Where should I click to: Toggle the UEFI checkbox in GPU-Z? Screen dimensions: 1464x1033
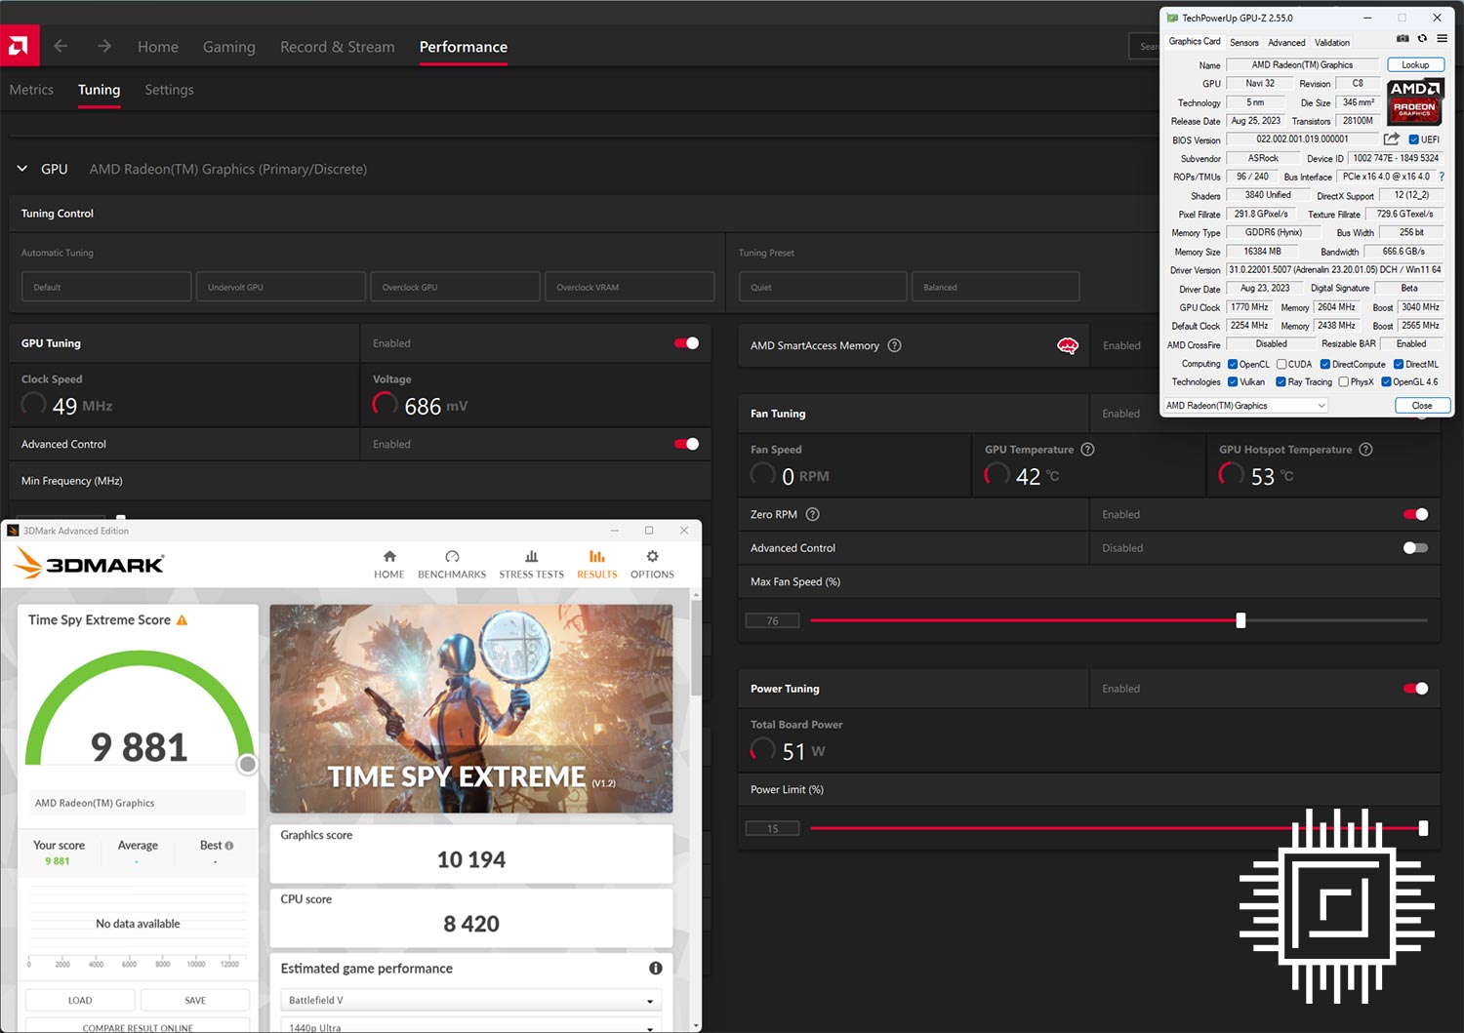point(1413,139)
